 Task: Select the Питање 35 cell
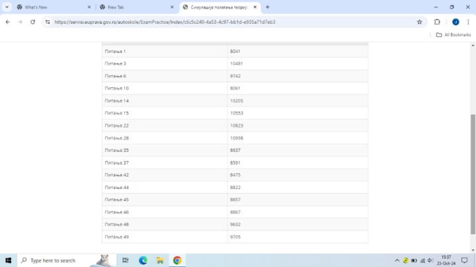pos(165,150)
